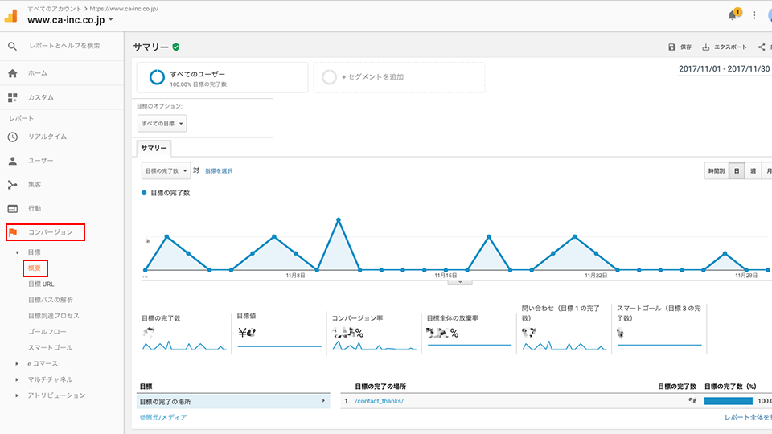772x434 pixels.
Task: Click the 目標の完了数 sparkline scorecard
Action: pos(184,333)
